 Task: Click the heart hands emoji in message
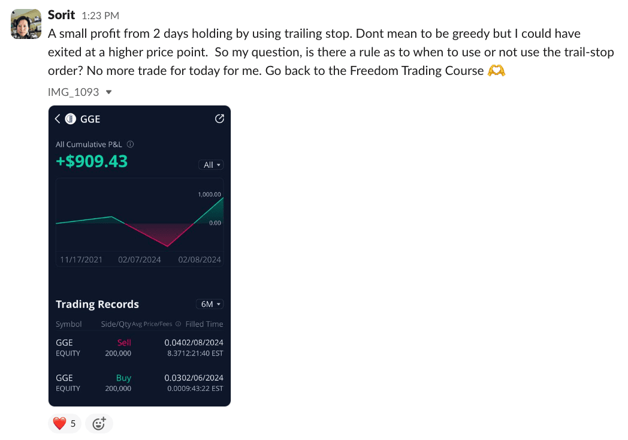point(496,71)
